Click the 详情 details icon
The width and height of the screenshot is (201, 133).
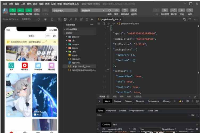pos(182,10)
